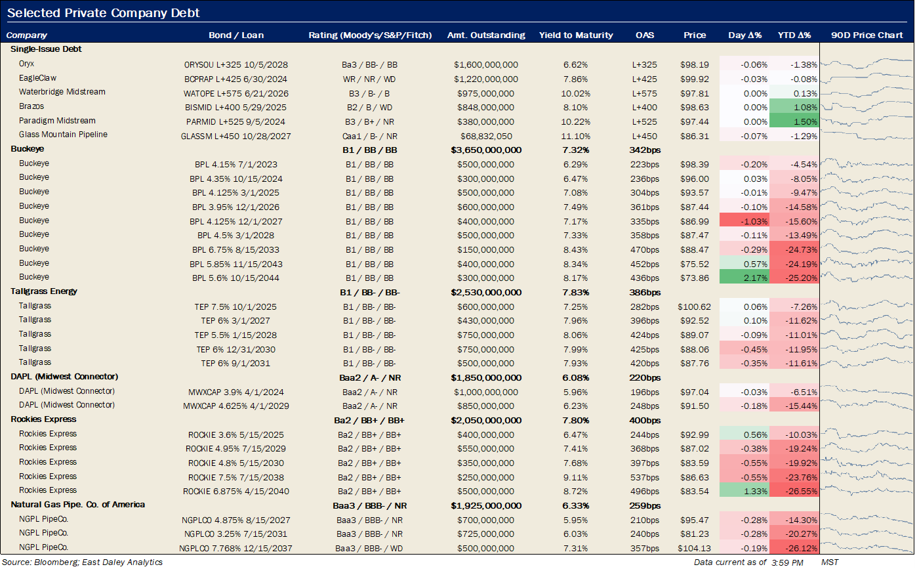
Task: Select the Brazos company cell
Action: [x=31, y=106]
